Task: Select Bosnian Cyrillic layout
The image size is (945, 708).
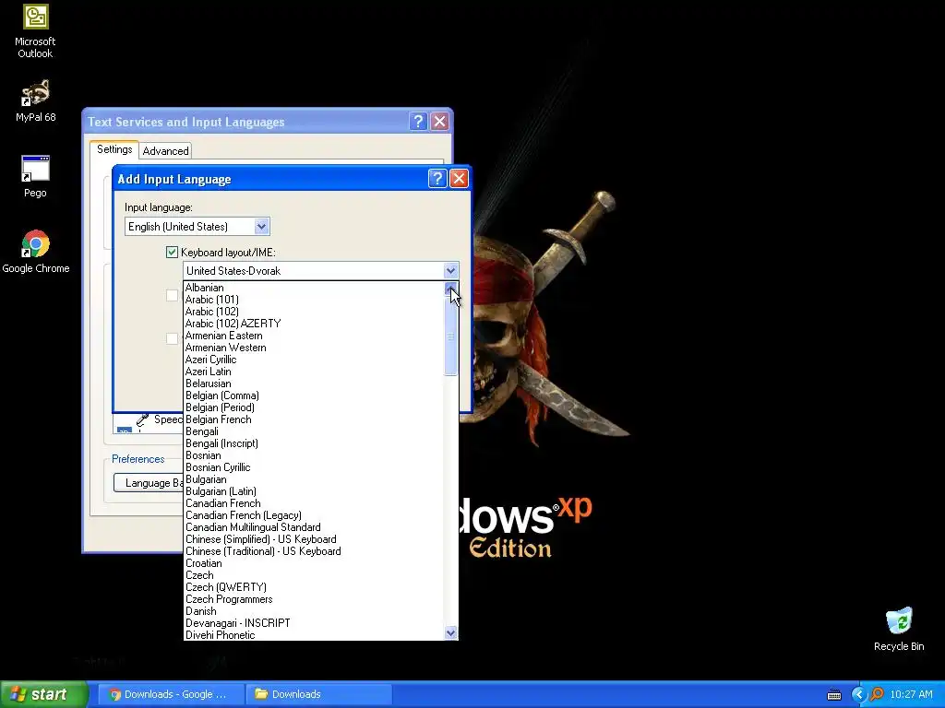Action: coord(314,467)
